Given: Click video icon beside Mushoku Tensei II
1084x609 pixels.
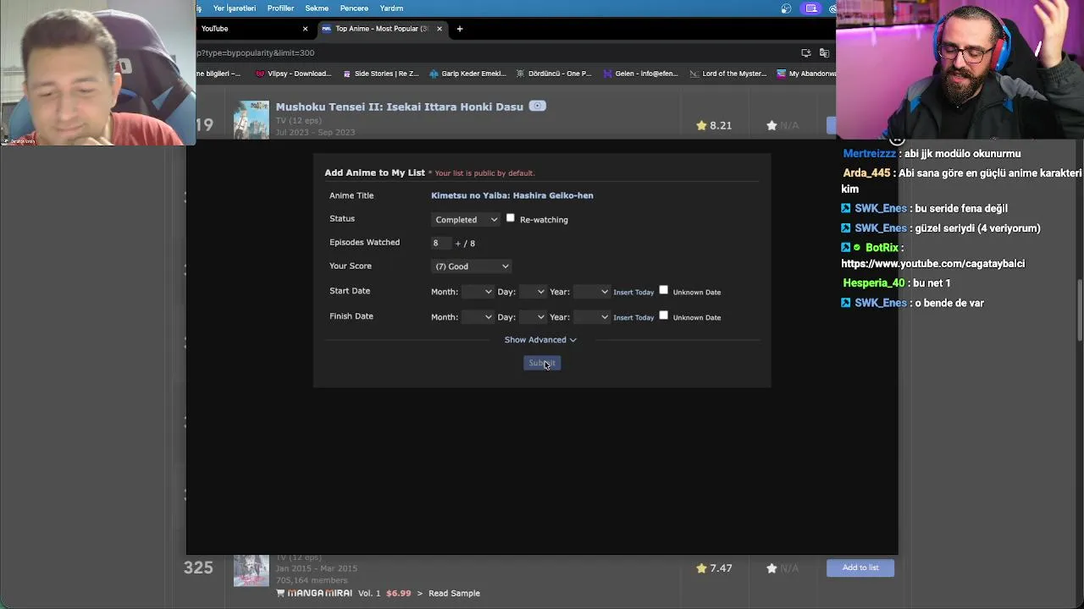Looking at the screenshot, I should [538, 106].
